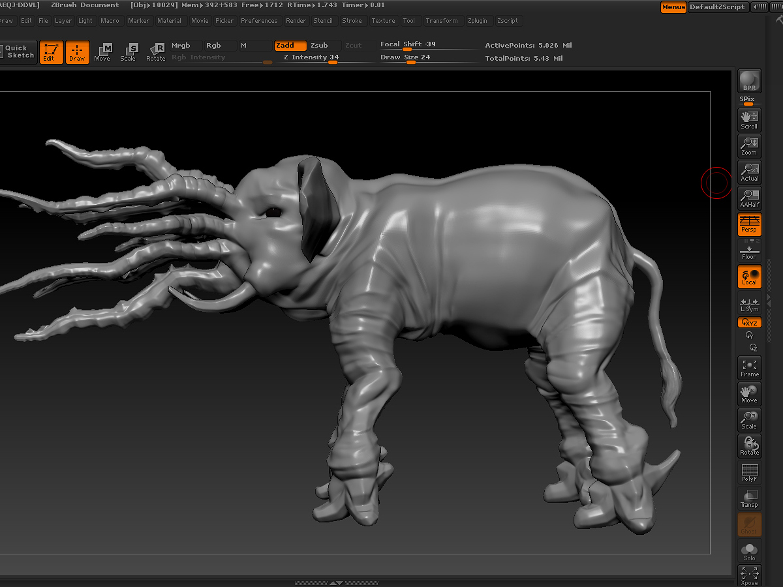Select Y axis rotation icon

tap(749, 335)
